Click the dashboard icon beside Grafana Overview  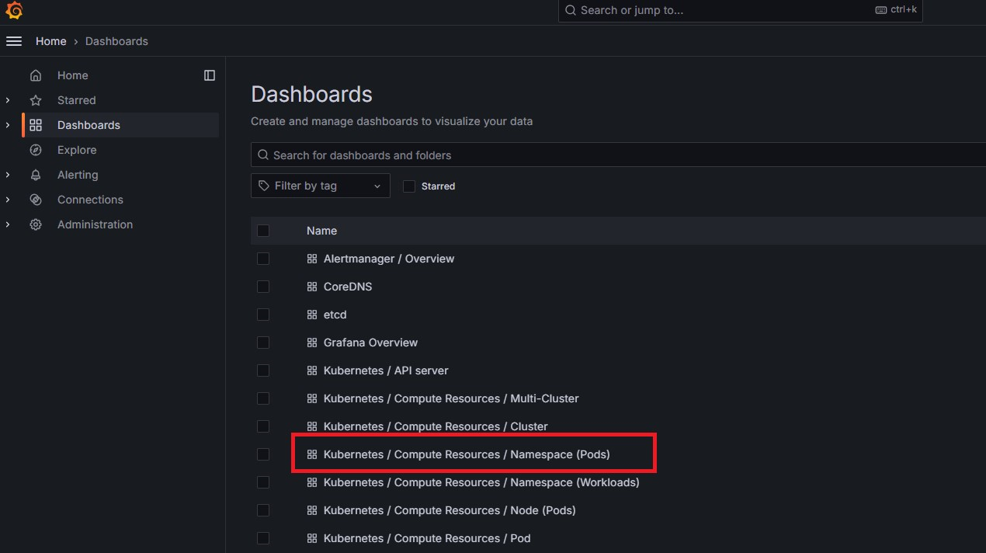tap(312, 343)
